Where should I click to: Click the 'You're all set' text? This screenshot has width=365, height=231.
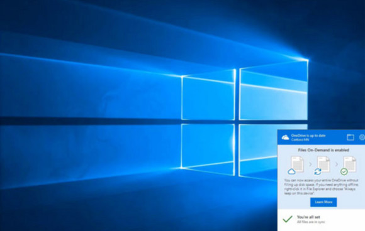308,217
